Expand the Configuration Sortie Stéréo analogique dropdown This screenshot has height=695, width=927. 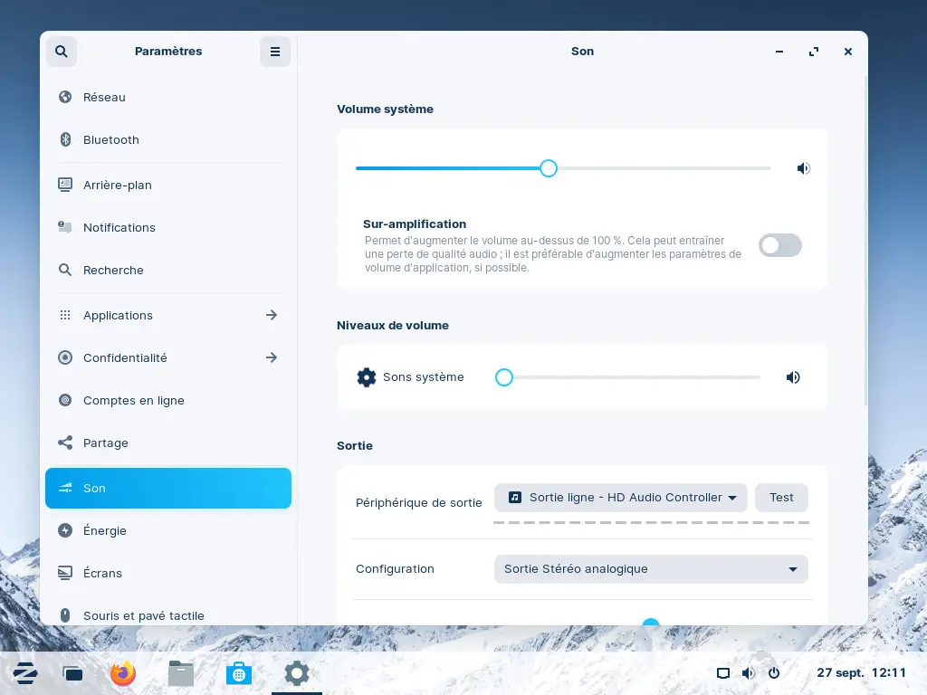pos(650,569)
